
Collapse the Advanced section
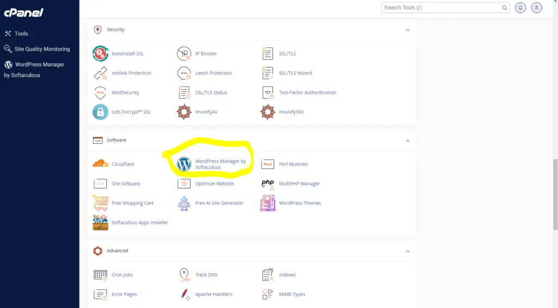click(x=408, y=251)
